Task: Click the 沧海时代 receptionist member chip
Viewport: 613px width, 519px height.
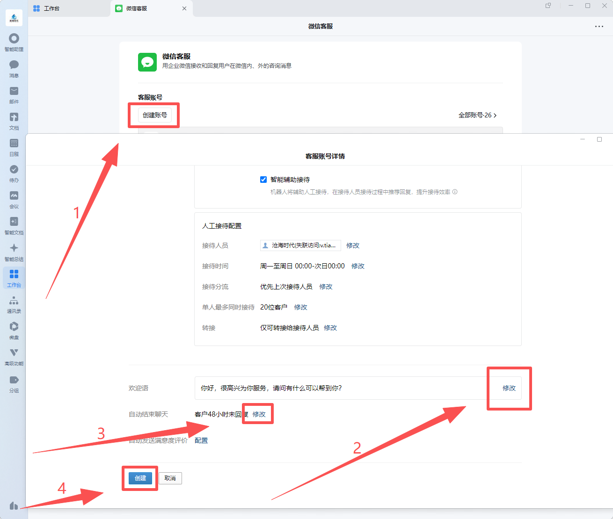Action: (x=300, y=245)
